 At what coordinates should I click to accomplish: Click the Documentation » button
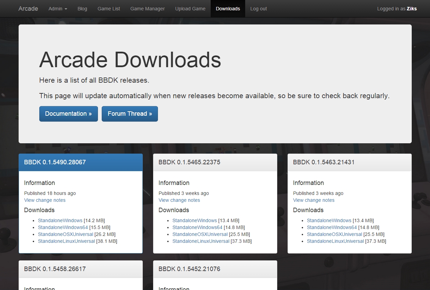[69, 114]
